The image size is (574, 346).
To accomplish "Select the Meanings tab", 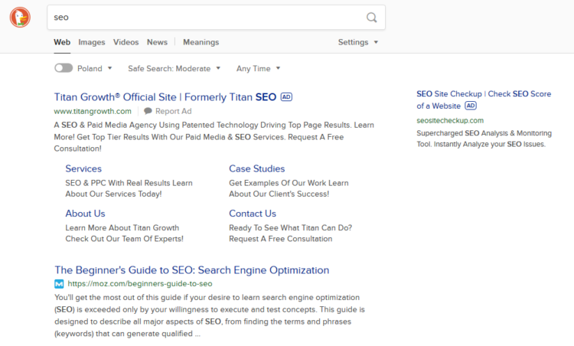I will tap(201, 42).
